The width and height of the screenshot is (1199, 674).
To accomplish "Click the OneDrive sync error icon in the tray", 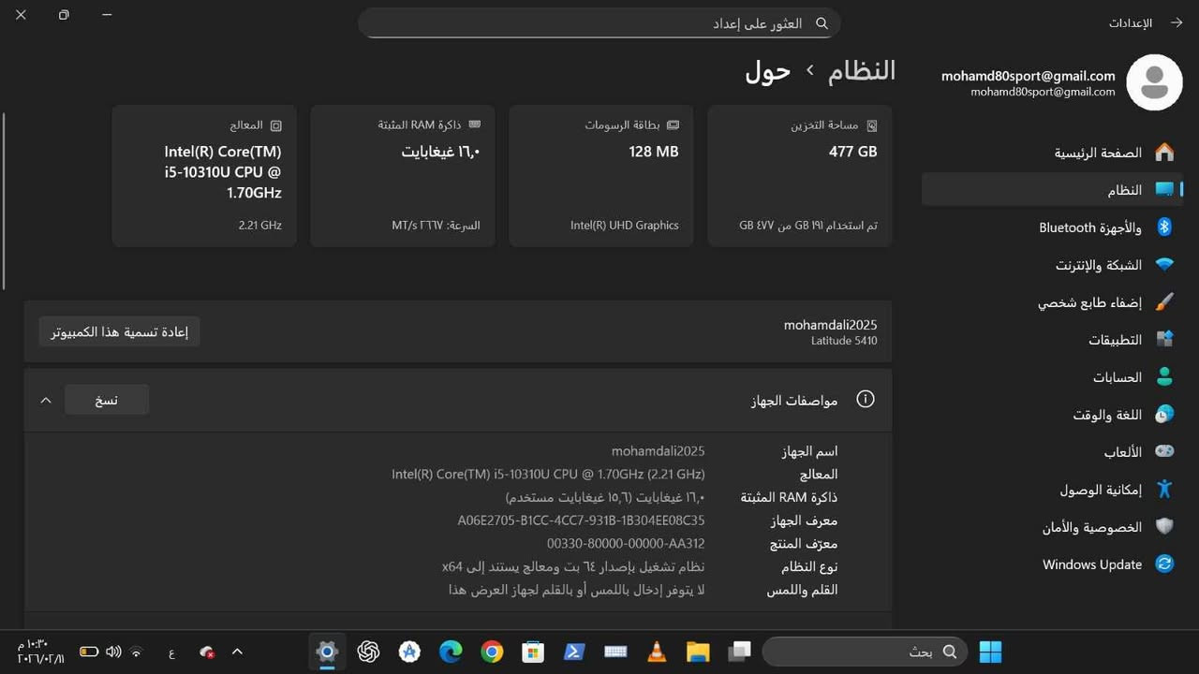I will click(x=206, y=652).
